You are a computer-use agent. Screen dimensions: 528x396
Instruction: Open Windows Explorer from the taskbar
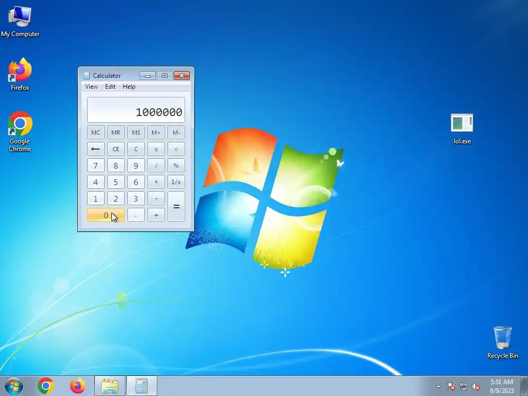coord(110,386)
